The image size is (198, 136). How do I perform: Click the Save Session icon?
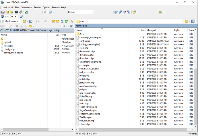click(129, 12)
